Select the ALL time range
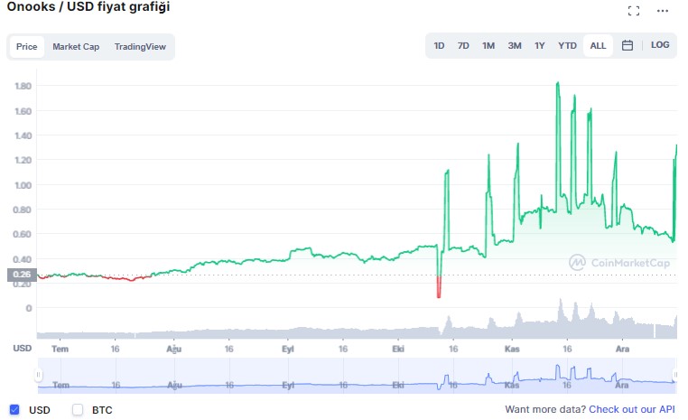The width and height of the screenshot is (688, 420). coord(598,46)
